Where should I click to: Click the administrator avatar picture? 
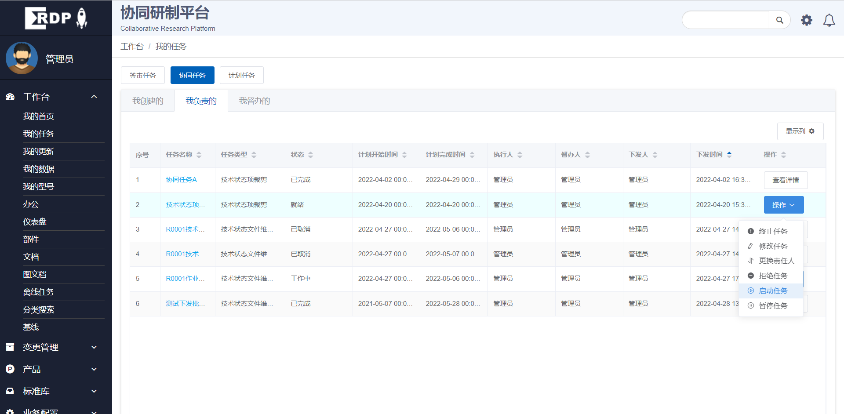click(22, 58)
